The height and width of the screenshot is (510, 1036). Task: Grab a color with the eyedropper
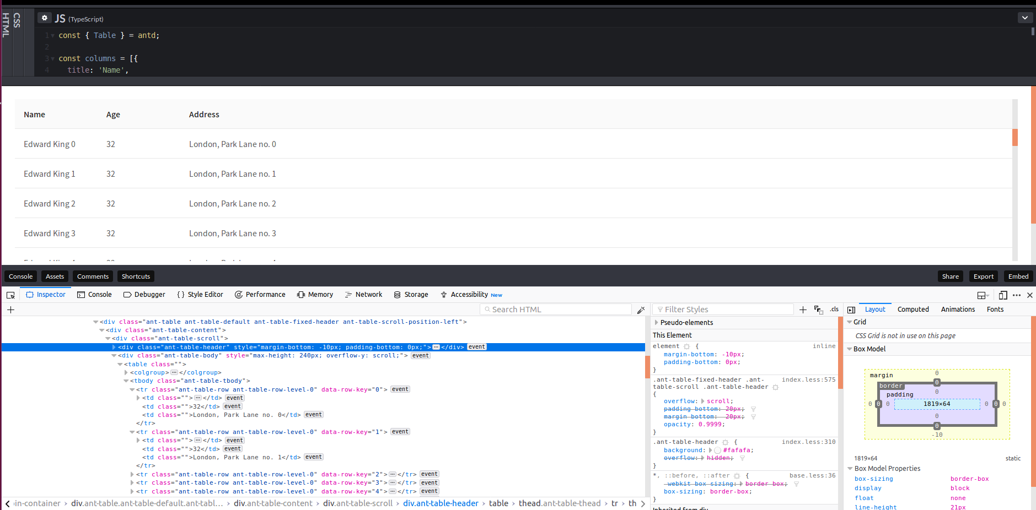click(641, 310)
